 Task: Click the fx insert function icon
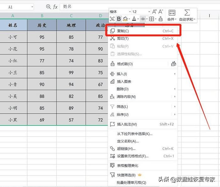tap(55, 7)
